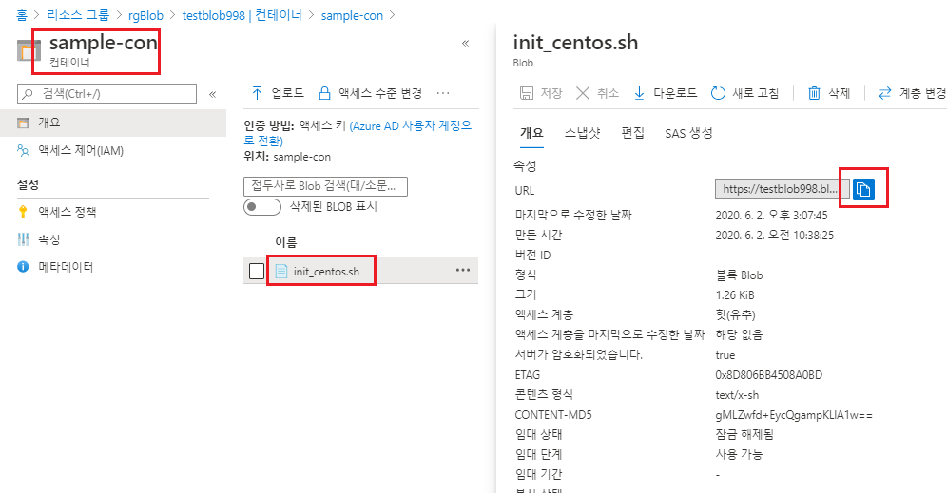Focus the 검색(Ctrl+/) sidebar search box
The height and width of the screenshot is (493, 947).
[x=106, y=93]
